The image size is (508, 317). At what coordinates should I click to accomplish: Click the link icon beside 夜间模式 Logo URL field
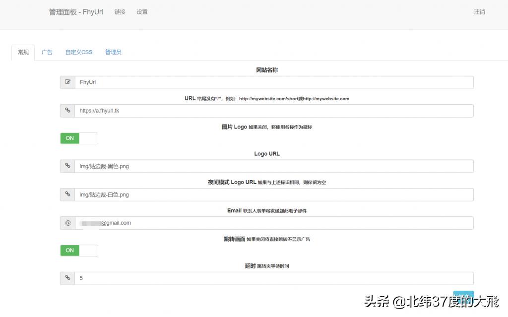[67, 194]
